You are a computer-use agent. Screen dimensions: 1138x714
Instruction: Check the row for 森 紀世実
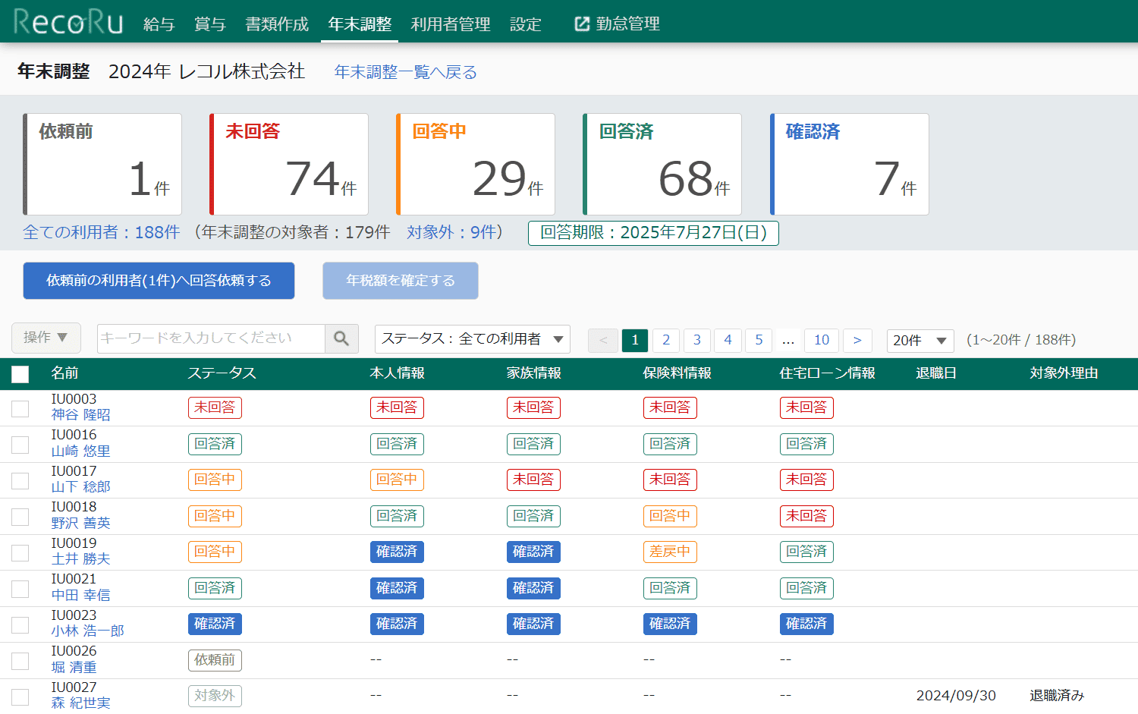20,697
